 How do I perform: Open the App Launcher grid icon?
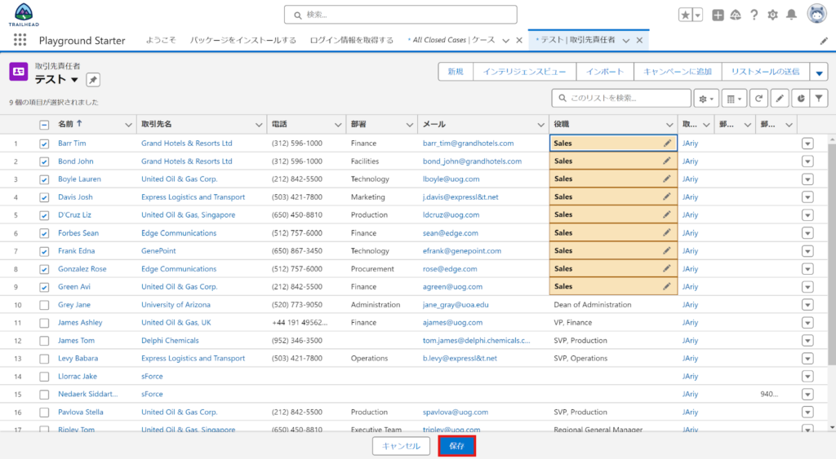pyautogui.click(x=20, y=40)
